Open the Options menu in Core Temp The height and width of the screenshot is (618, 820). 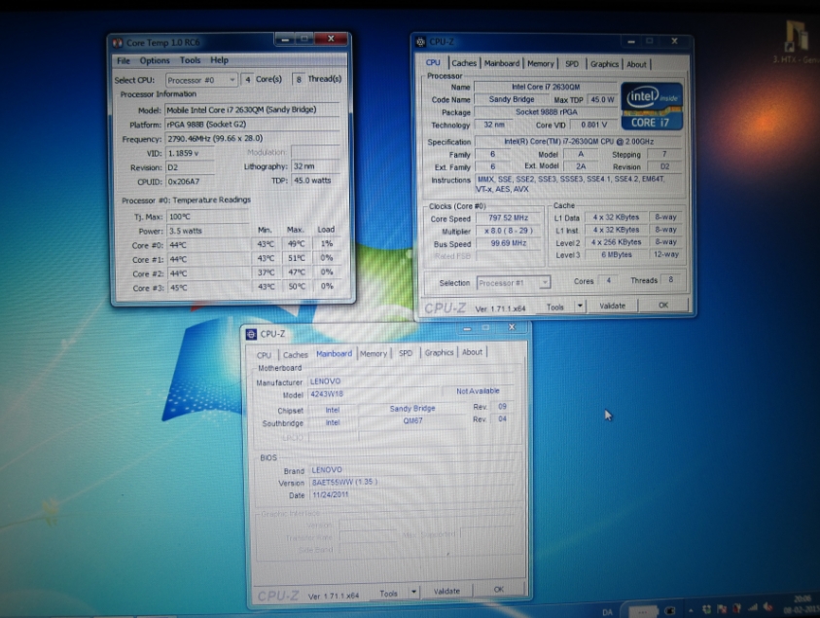click(155, 60)
